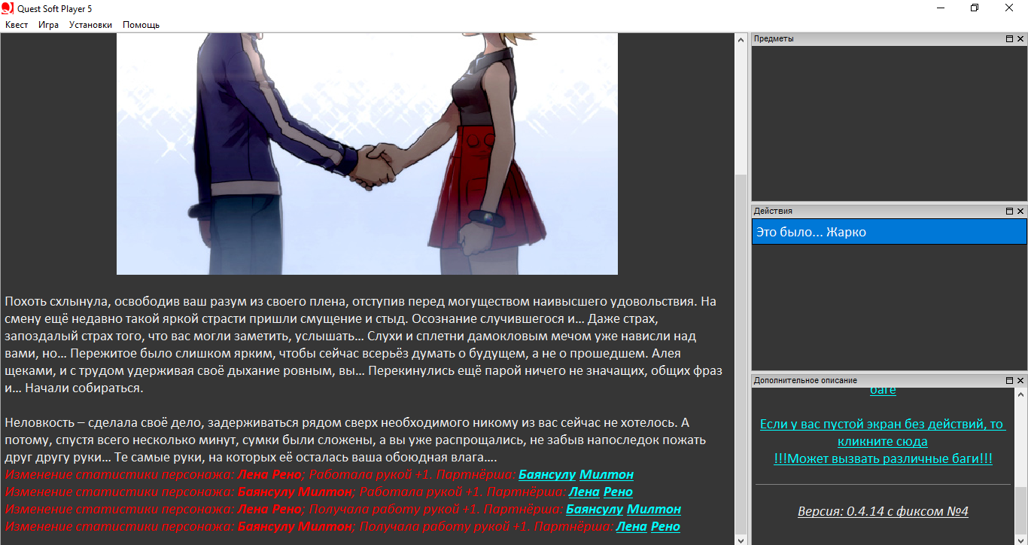This screenshot has width=1028, height=545.
Task: Click the description panel scrollbar up arrow
Action: [x=1021, y=394]
